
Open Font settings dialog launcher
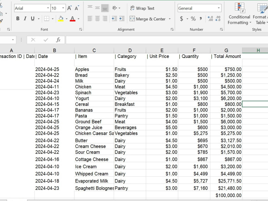pos(81,29)
